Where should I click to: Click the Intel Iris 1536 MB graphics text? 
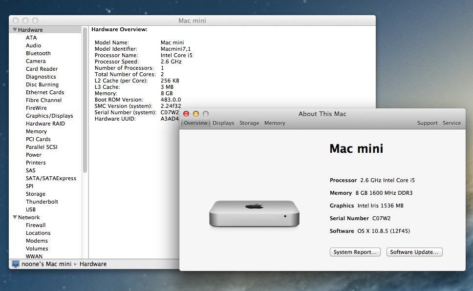tap(380, 206)
